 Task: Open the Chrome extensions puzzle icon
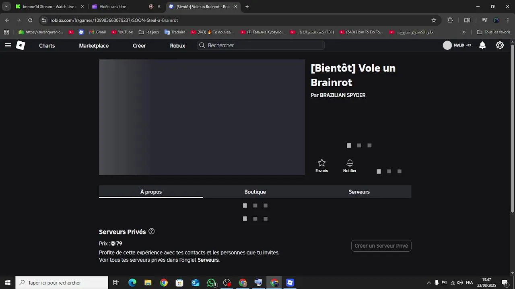click(x=450, y=20)
